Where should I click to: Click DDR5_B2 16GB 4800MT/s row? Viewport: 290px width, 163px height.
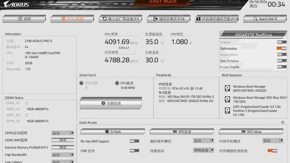[x=28, y=121]
